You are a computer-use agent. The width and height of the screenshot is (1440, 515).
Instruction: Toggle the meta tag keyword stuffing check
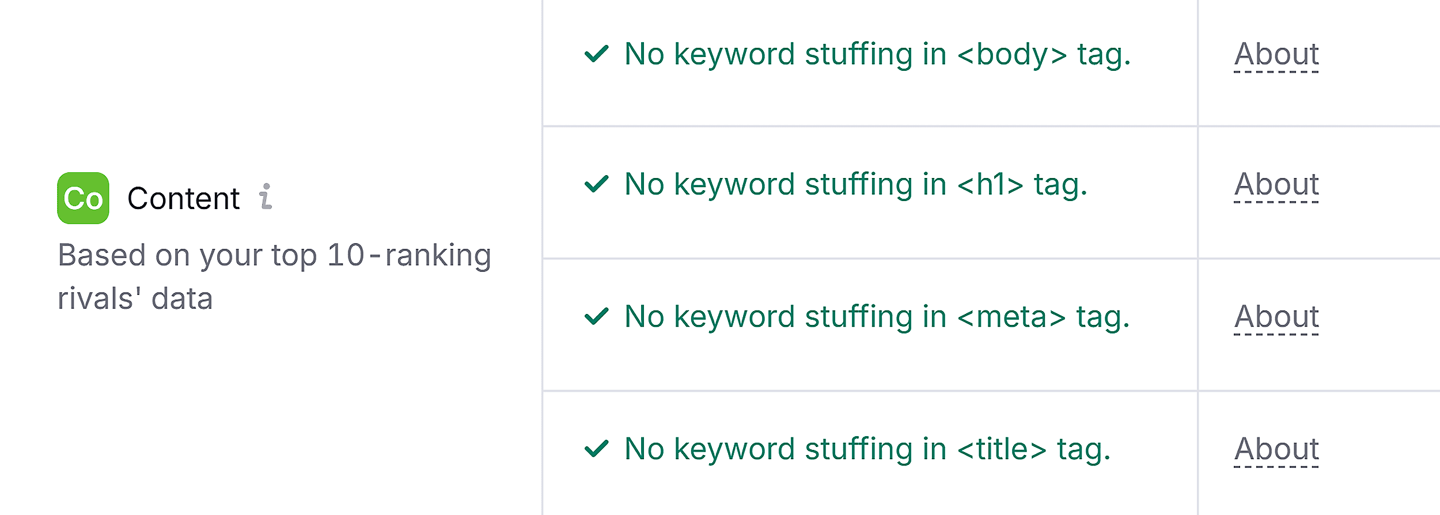click(596, 316)
